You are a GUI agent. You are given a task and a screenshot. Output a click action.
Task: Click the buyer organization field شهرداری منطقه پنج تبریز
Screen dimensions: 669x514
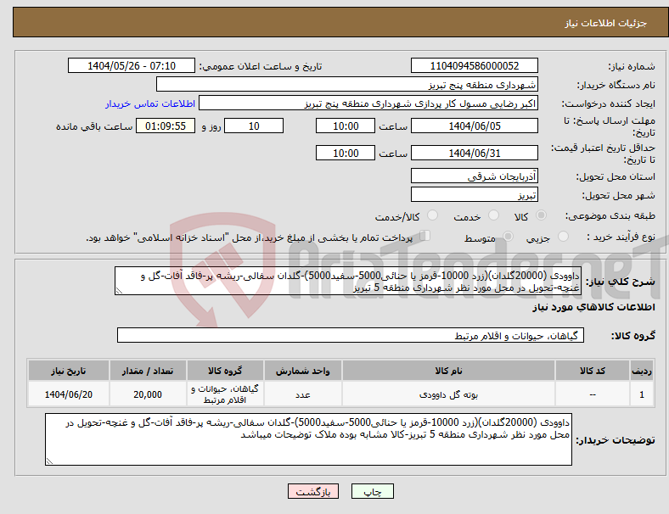point(347,84)
